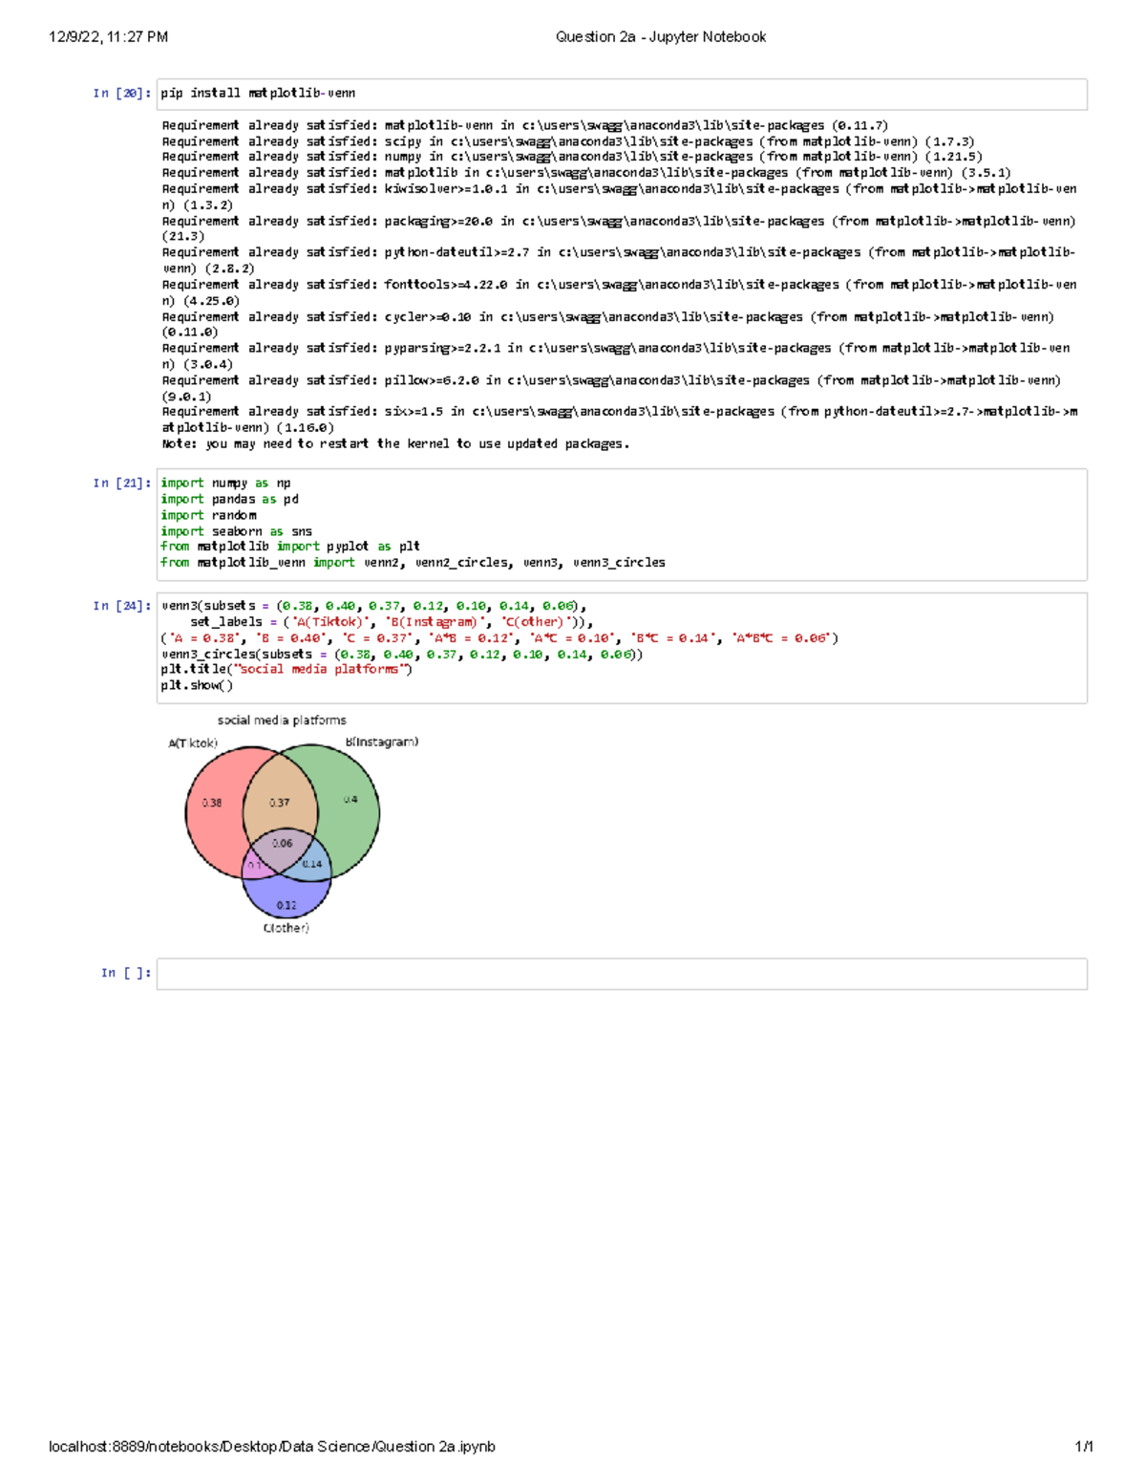Click the In [24] cell prompt
Screen dimensions: 1146x1484
click(x=120, y=604)
